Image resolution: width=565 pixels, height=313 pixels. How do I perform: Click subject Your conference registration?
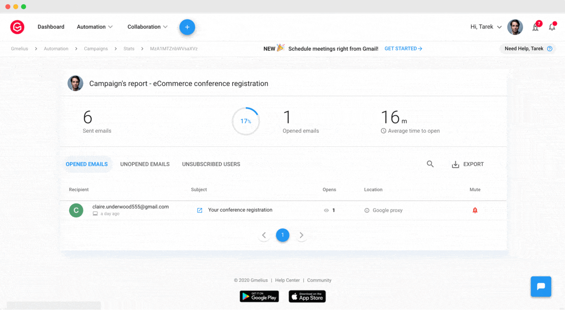pos(240,210)
